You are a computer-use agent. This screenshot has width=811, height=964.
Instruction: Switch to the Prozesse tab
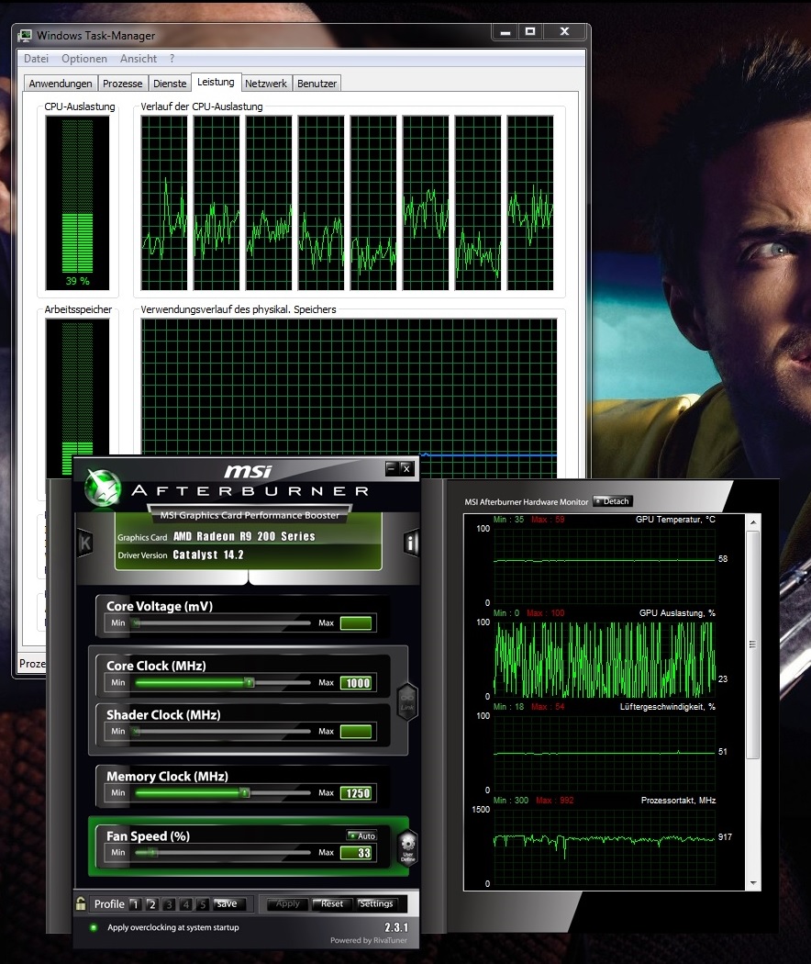point(122,83)
